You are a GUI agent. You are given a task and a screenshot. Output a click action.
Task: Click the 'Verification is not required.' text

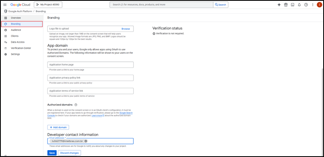click(170, 33)
